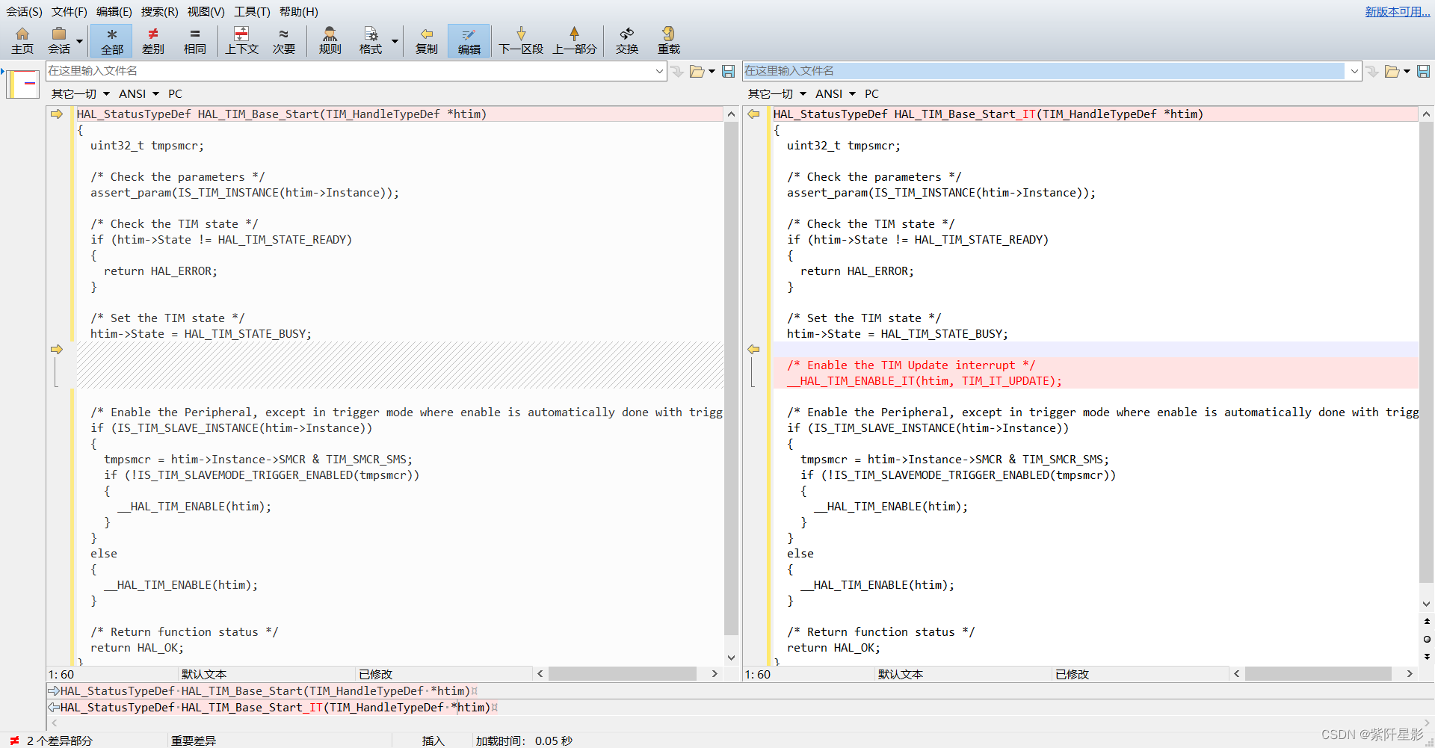Click the 会话 session briefcase icon
Viewport: 1435px width, 748px height.
point(59,41)
